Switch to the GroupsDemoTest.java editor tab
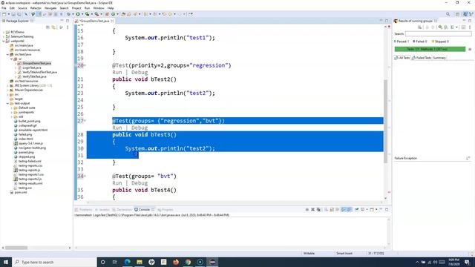This screenshot has width=475, height=267. 94,21
